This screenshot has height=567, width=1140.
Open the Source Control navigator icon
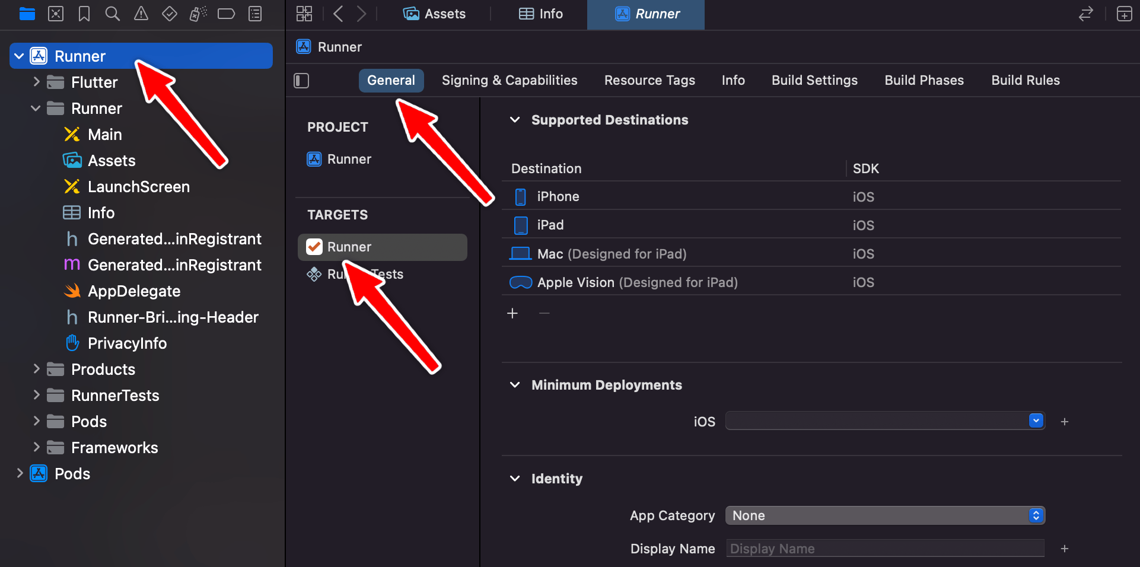click(x=56, y=14)
